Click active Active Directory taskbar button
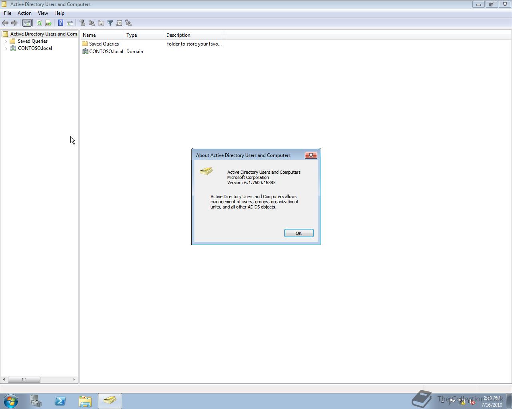The height and width of the screenshot is (409, 512). [110, 401]
